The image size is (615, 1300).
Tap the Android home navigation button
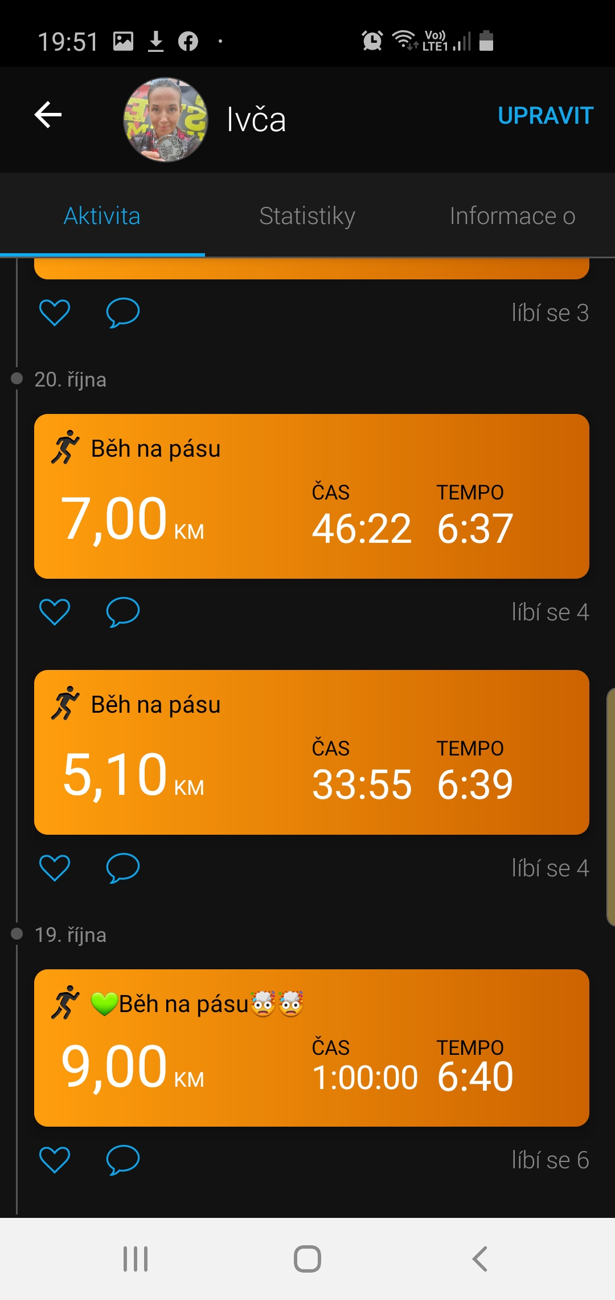pyautogui.click(x=307, y=1259)
